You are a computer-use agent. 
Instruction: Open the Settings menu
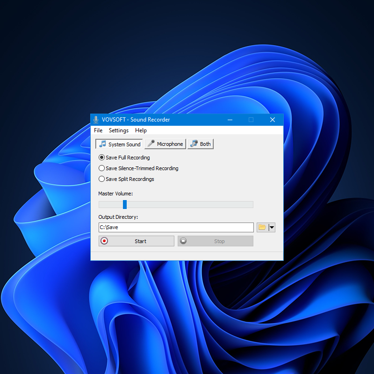(118, 130)
